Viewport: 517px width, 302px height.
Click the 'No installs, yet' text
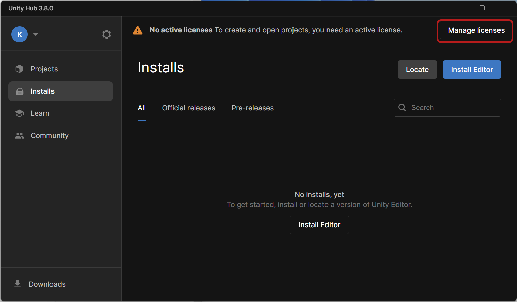[319, 195]
